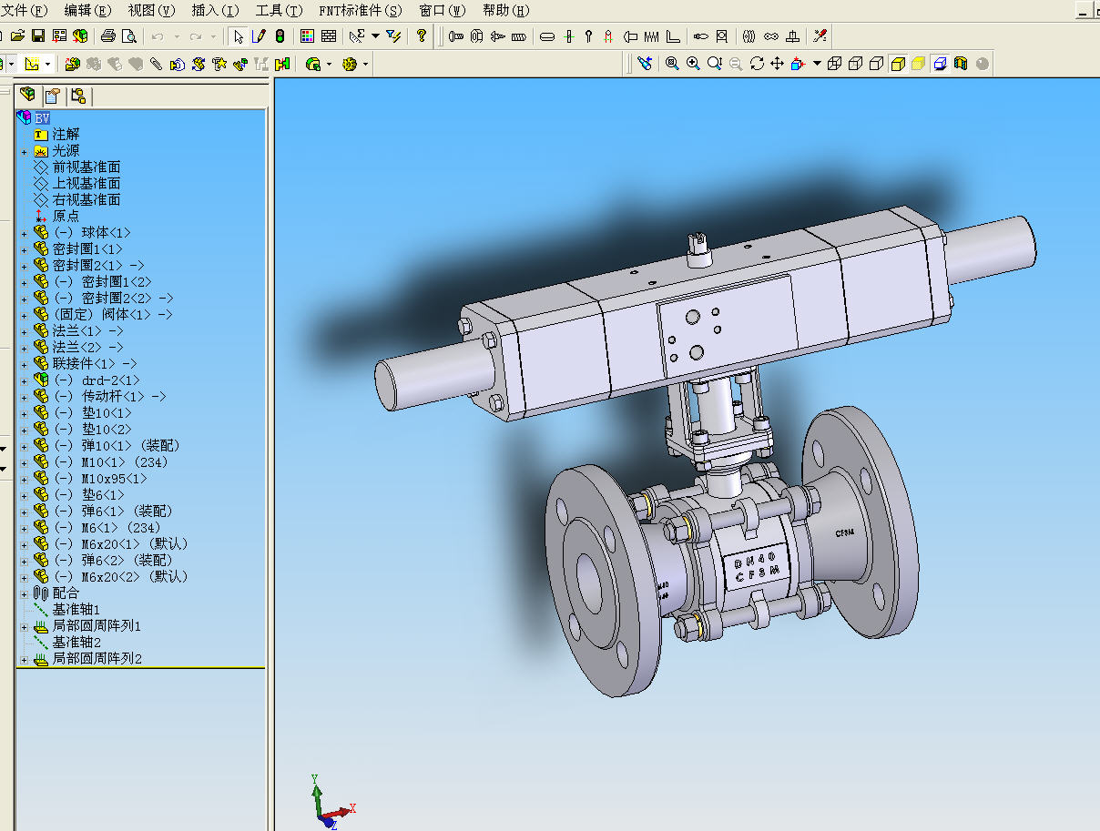
Task: Select 上视基准面 plane in tree
Action: click(86, 184)
